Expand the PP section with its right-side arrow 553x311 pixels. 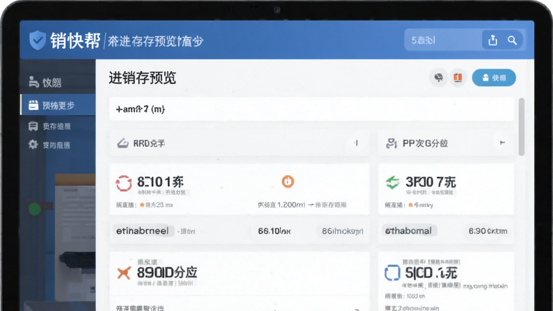pos(502,143)
